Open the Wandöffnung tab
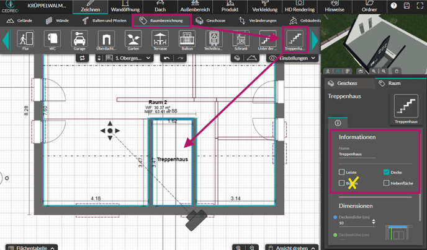 [x=125, y=7]
